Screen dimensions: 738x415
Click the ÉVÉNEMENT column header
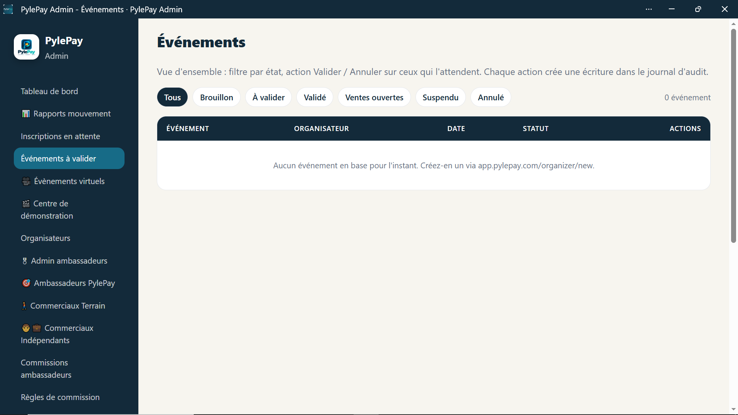pyautogui.click(x=188, y=129)
